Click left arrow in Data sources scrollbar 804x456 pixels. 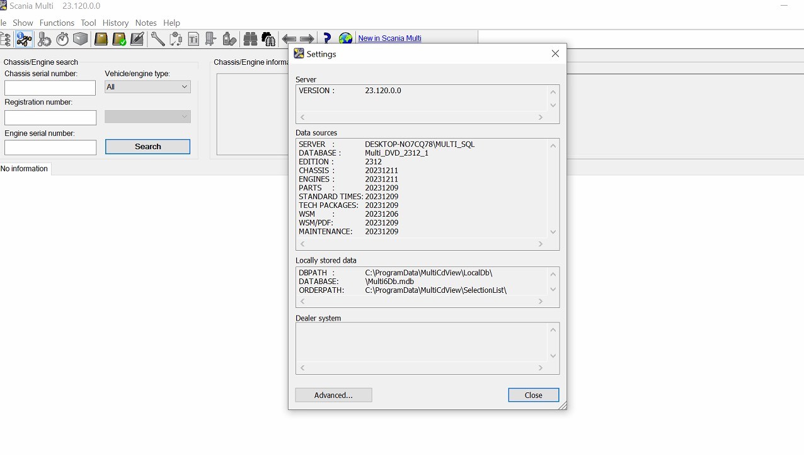click(x=302, y=244)
